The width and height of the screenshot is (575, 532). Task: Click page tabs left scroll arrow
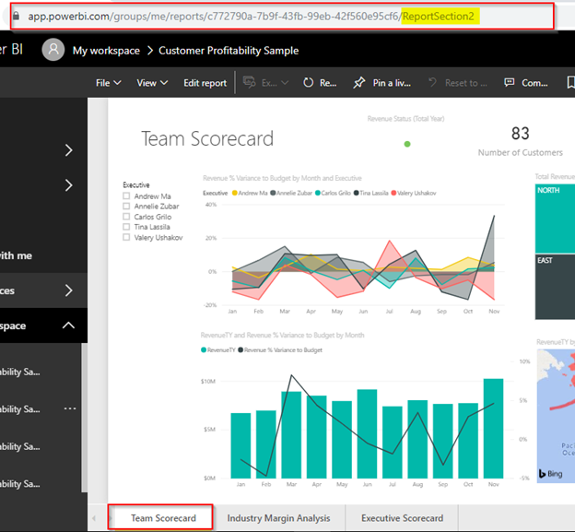pyautogui.click(x=94, y=518)
